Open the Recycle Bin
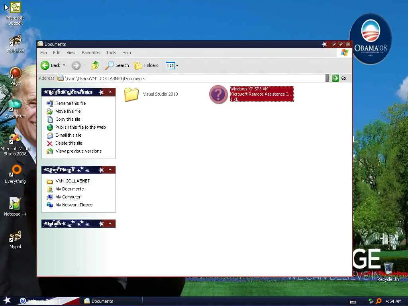 (x=388, y=272)
